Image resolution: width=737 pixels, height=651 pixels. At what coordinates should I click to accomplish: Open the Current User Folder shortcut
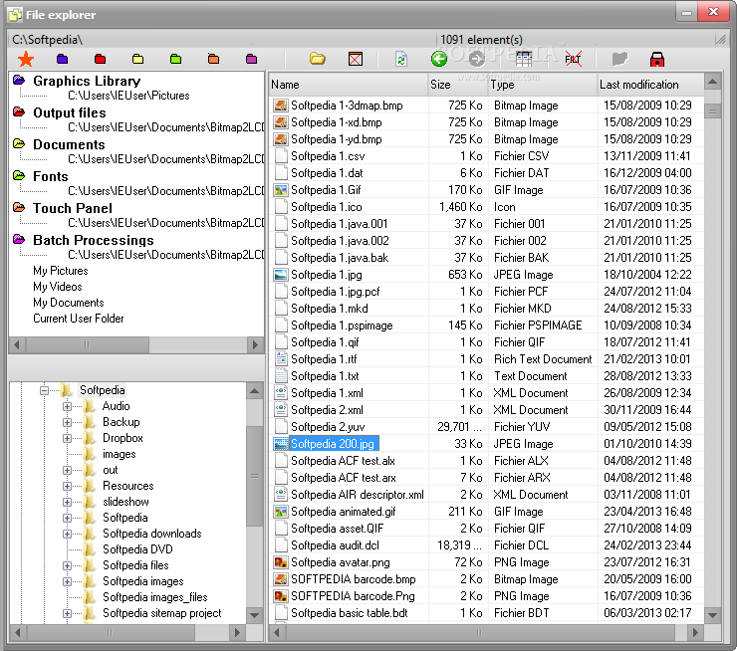pyautogui.click(x=78, y=319)
